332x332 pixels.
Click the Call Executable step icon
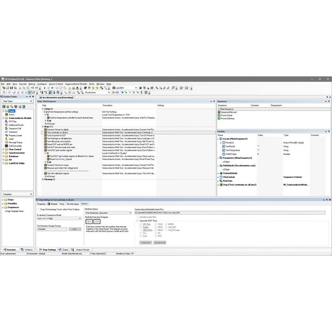6,146
